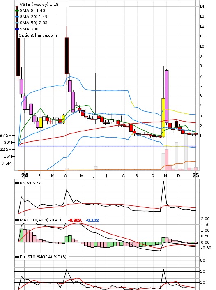Screen dimensions: 216x290
Task: Click the N November label on time axis
Action: click(x=165, y=176)
